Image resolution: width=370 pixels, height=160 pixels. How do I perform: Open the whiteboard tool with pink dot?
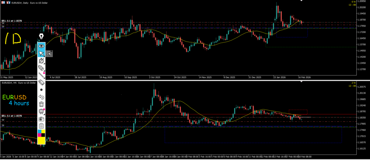[42, 111]
